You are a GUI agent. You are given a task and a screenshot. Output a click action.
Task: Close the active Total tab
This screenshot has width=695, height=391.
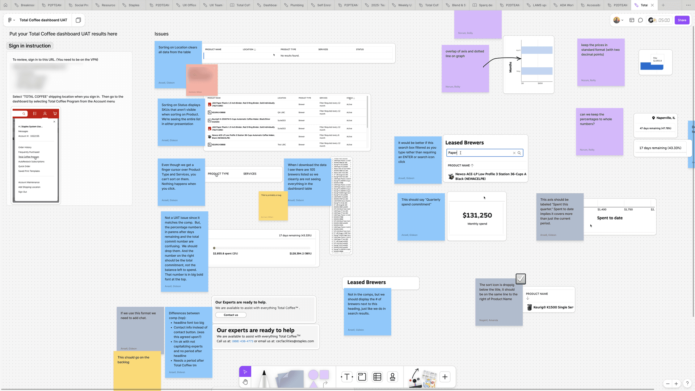point(652,5)
